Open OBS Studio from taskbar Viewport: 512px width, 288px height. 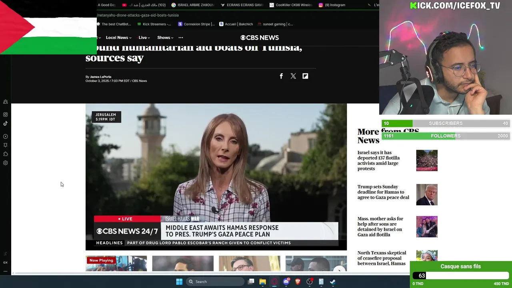(309, 282)
